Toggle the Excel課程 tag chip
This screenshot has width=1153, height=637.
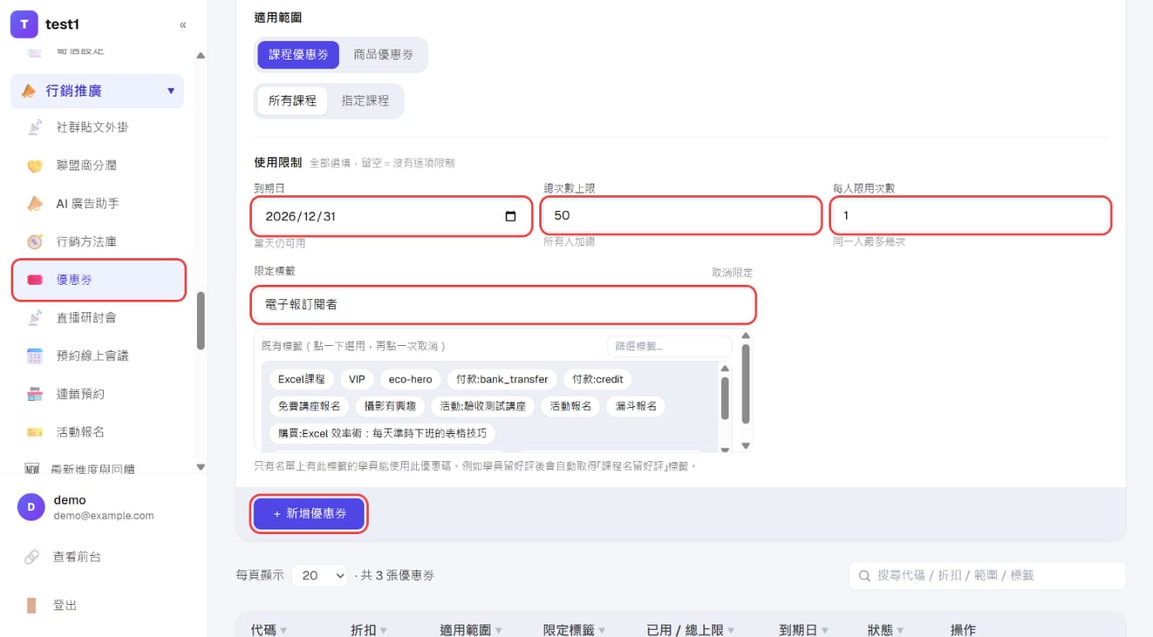pyautogui.click(x=301, y=379)
